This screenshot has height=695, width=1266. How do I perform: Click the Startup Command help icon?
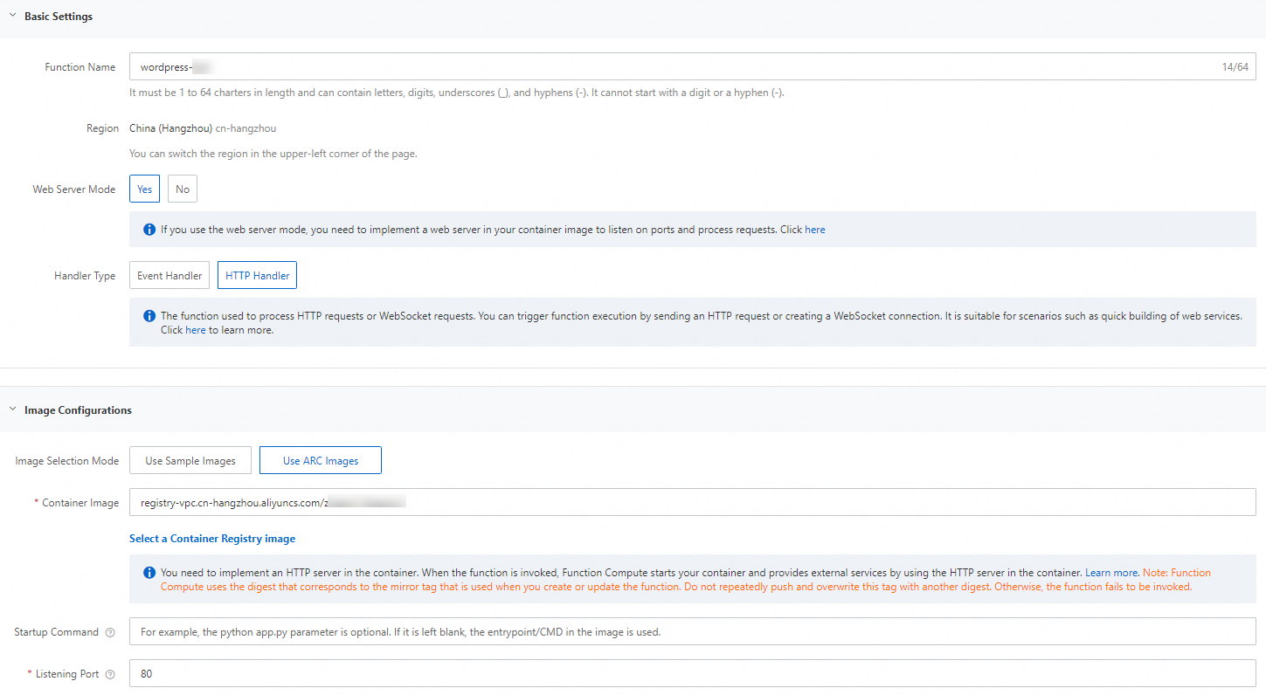point(110,632)
